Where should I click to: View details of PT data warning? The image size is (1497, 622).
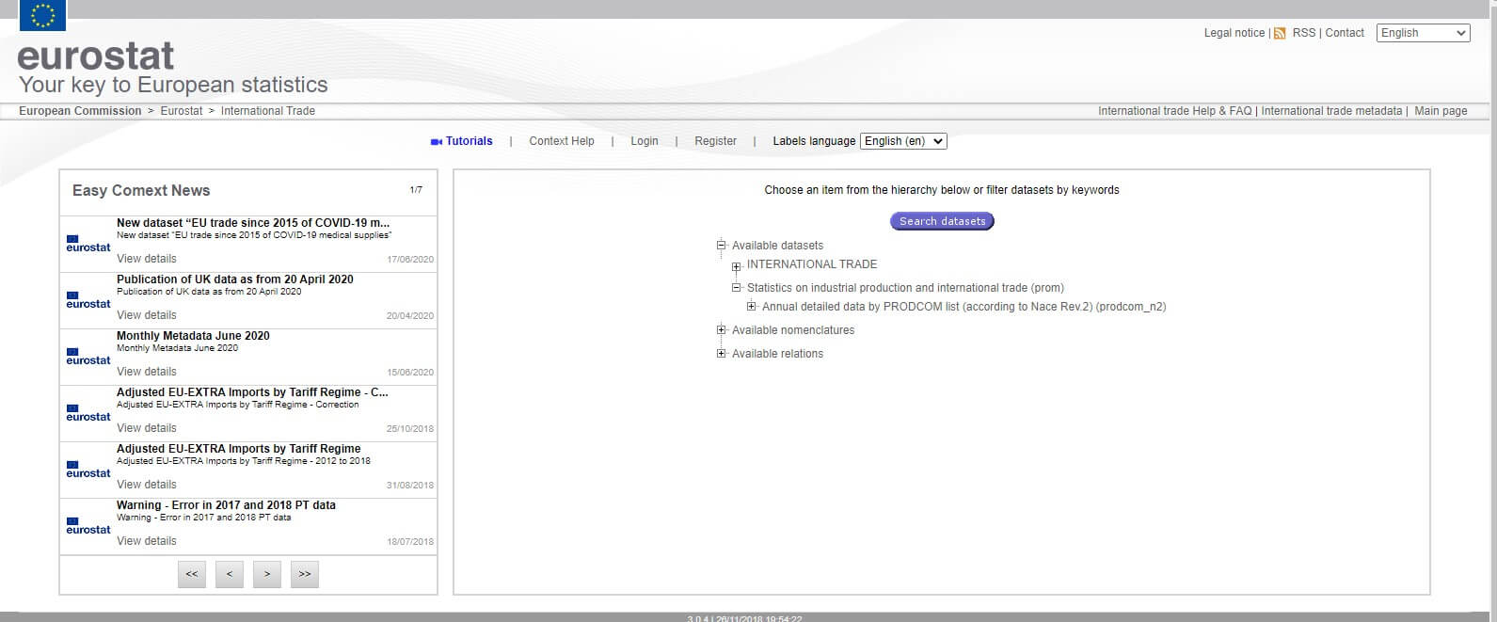point(147,541)
